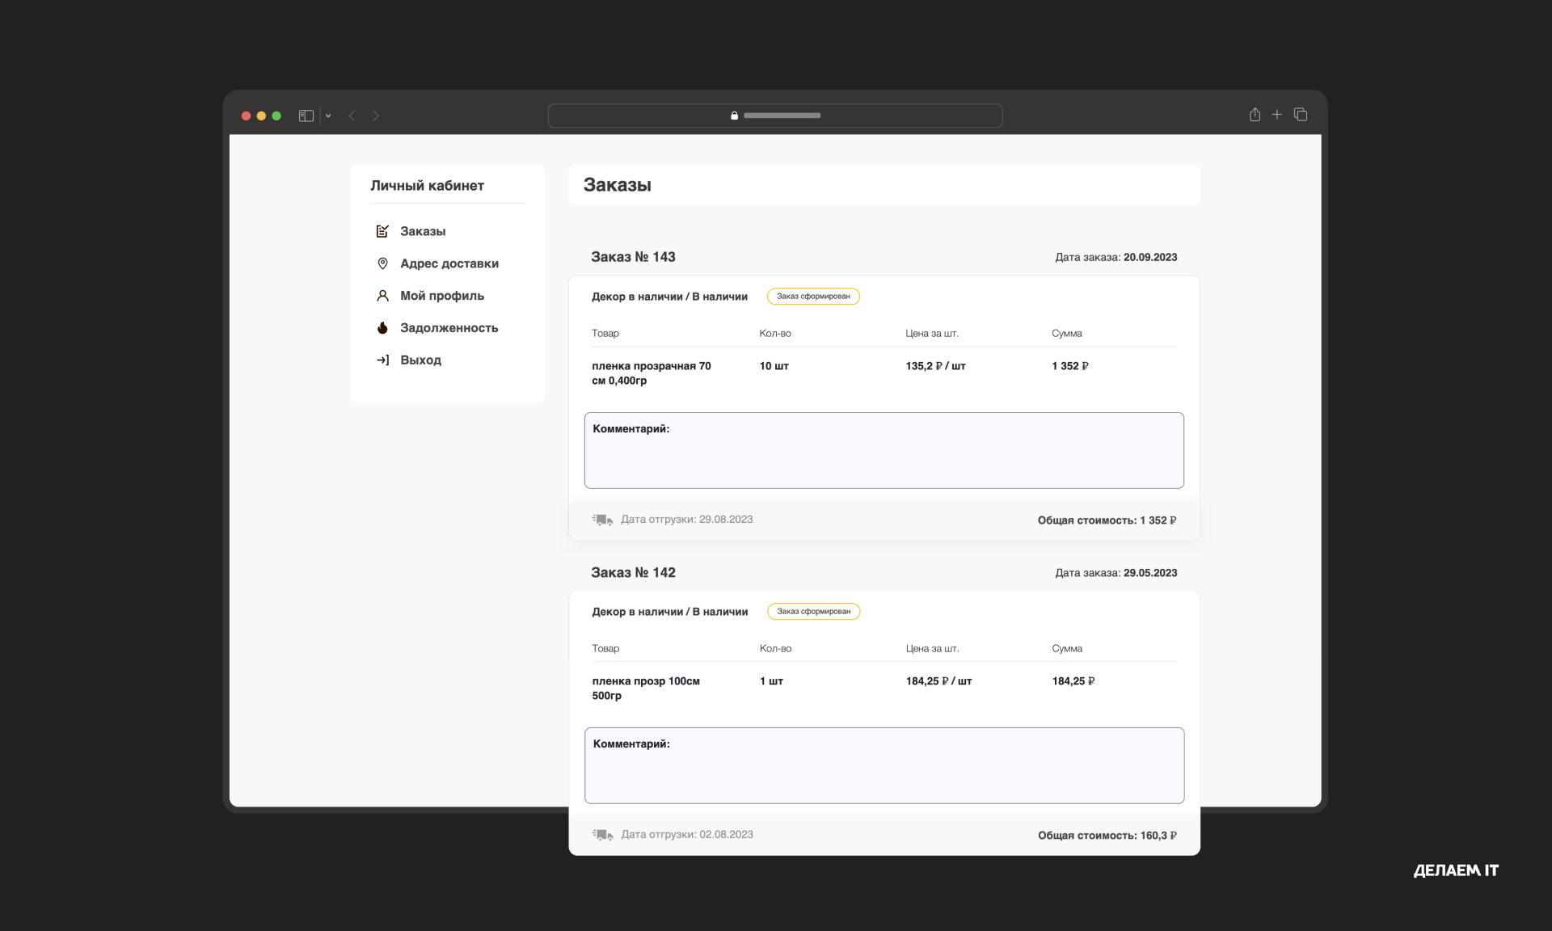The width and height of the screenshot is (1552, 931).
Task: Click the Заказ сформирован badge on order 142
Action: click(x=813, y=612)
